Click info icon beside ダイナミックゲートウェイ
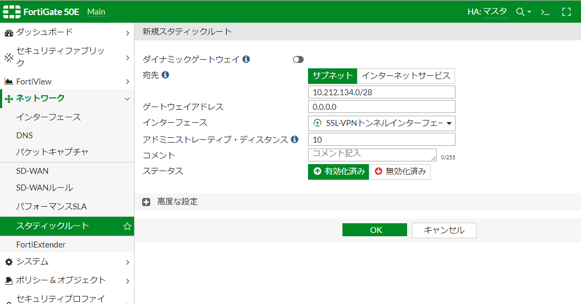The height and width of the screenshot is (304, 581). 246,59
